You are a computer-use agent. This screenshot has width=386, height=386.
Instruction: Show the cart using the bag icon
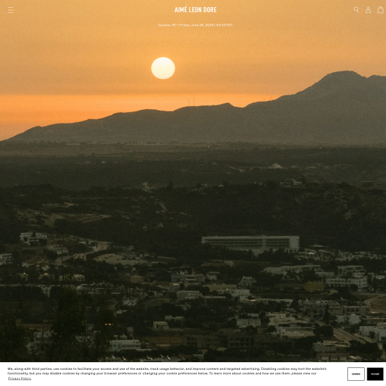380,10
